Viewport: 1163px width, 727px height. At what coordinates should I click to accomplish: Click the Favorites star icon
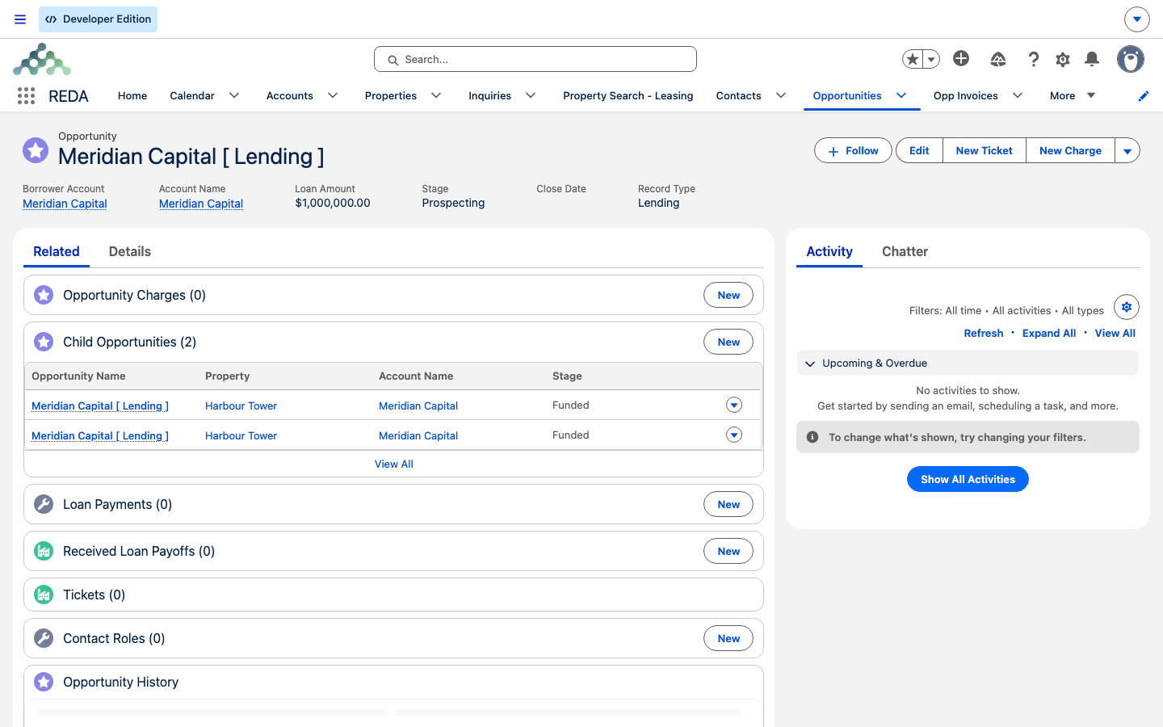coord(913,59)
